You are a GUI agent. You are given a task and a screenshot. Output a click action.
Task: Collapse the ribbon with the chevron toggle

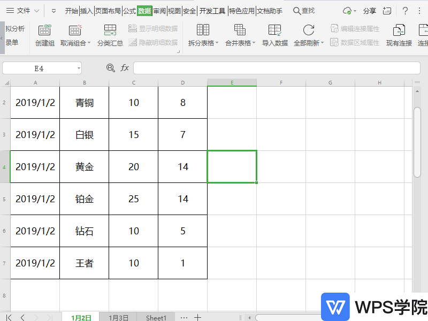53,10
